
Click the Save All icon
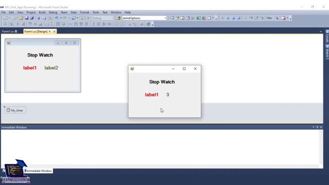tap(32, 18)
